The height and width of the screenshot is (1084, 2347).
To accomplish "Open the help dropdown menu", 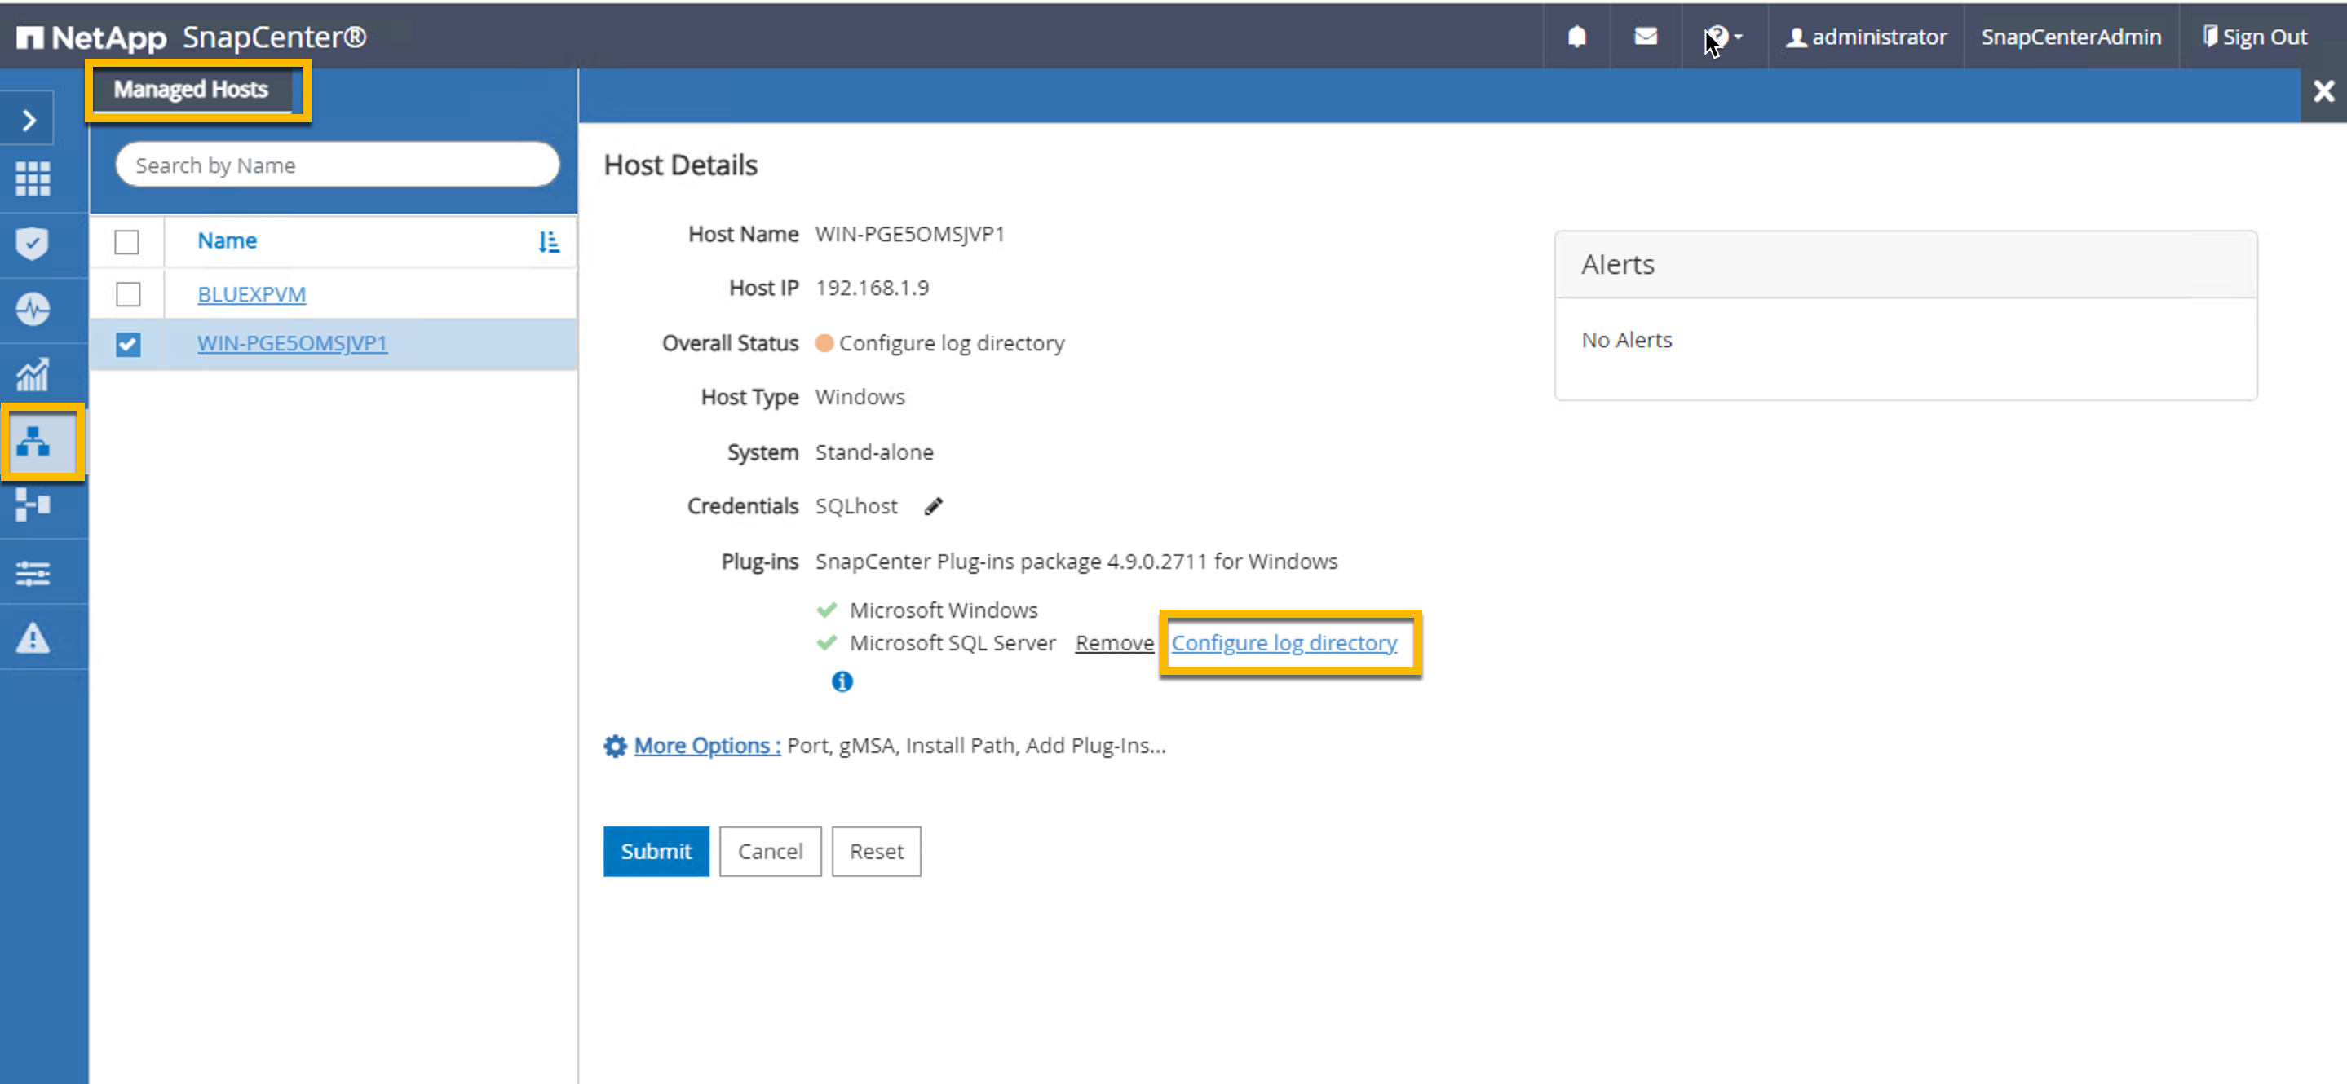I will (1723, 37).
